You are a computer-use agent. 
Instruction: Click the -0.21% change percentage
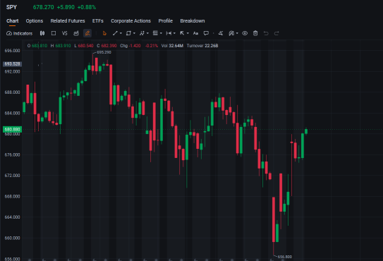click(152, 46)
